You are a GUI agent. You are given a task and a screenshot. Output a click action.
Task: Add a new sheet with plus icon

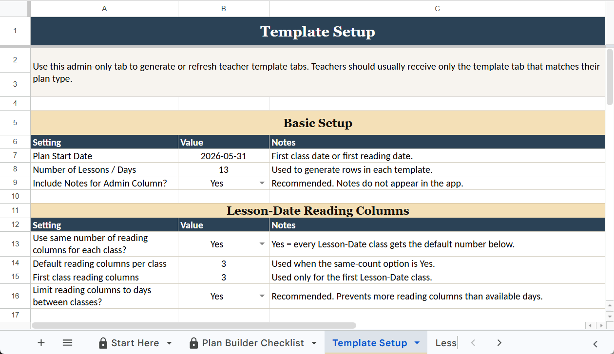41,343
